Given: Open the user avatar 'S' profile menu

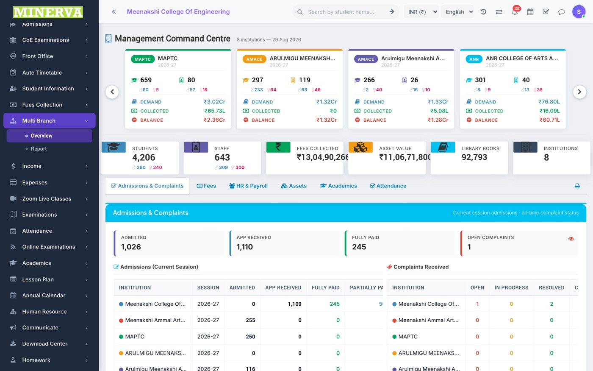Looking at the screenshot, I should point(579,12).
